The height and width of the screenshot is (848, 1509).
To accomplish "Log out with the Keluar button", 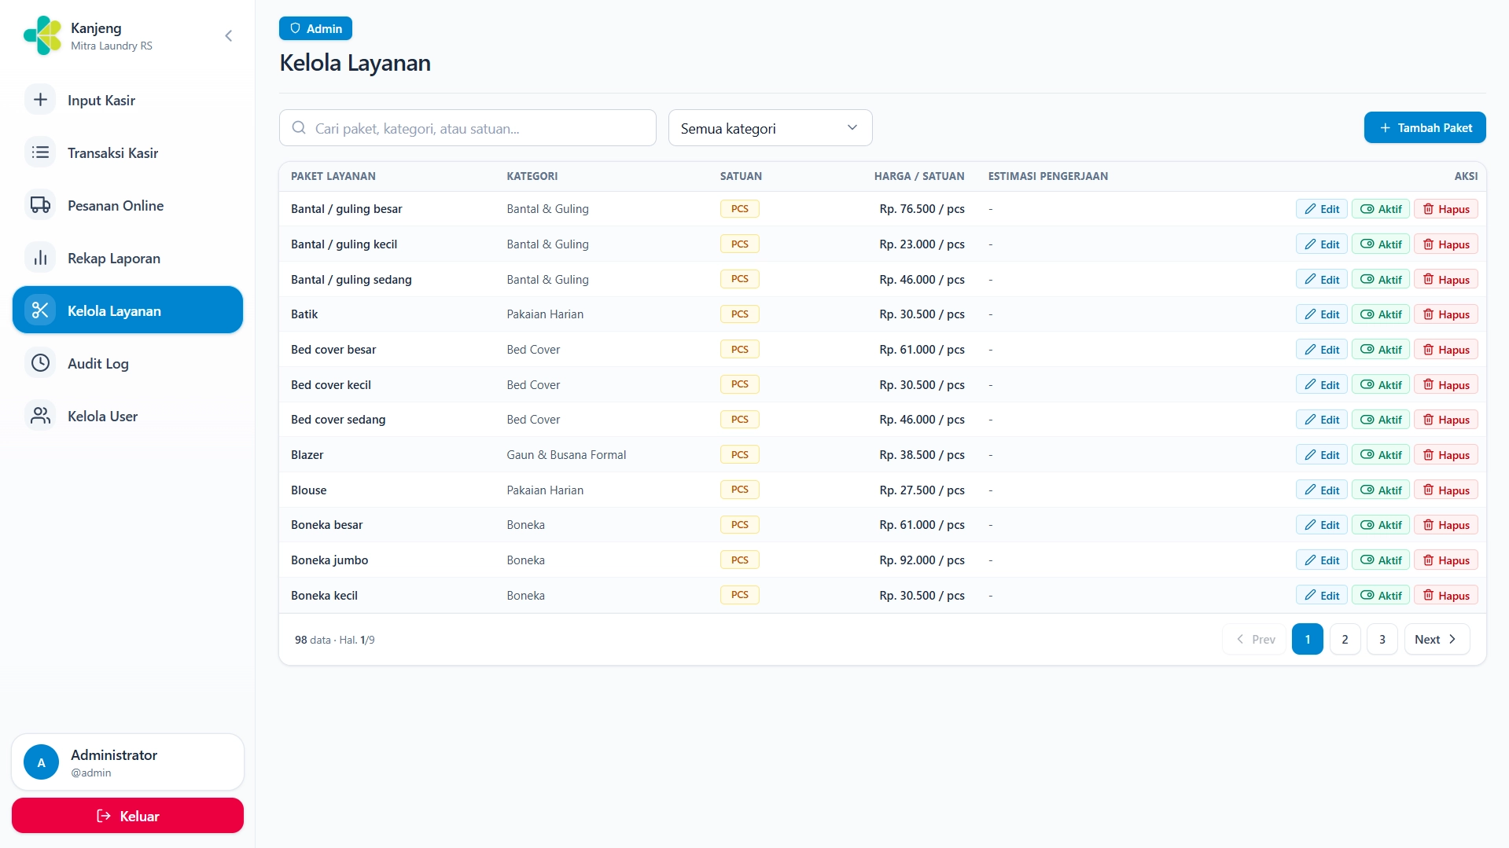I will tap(127, 816).
